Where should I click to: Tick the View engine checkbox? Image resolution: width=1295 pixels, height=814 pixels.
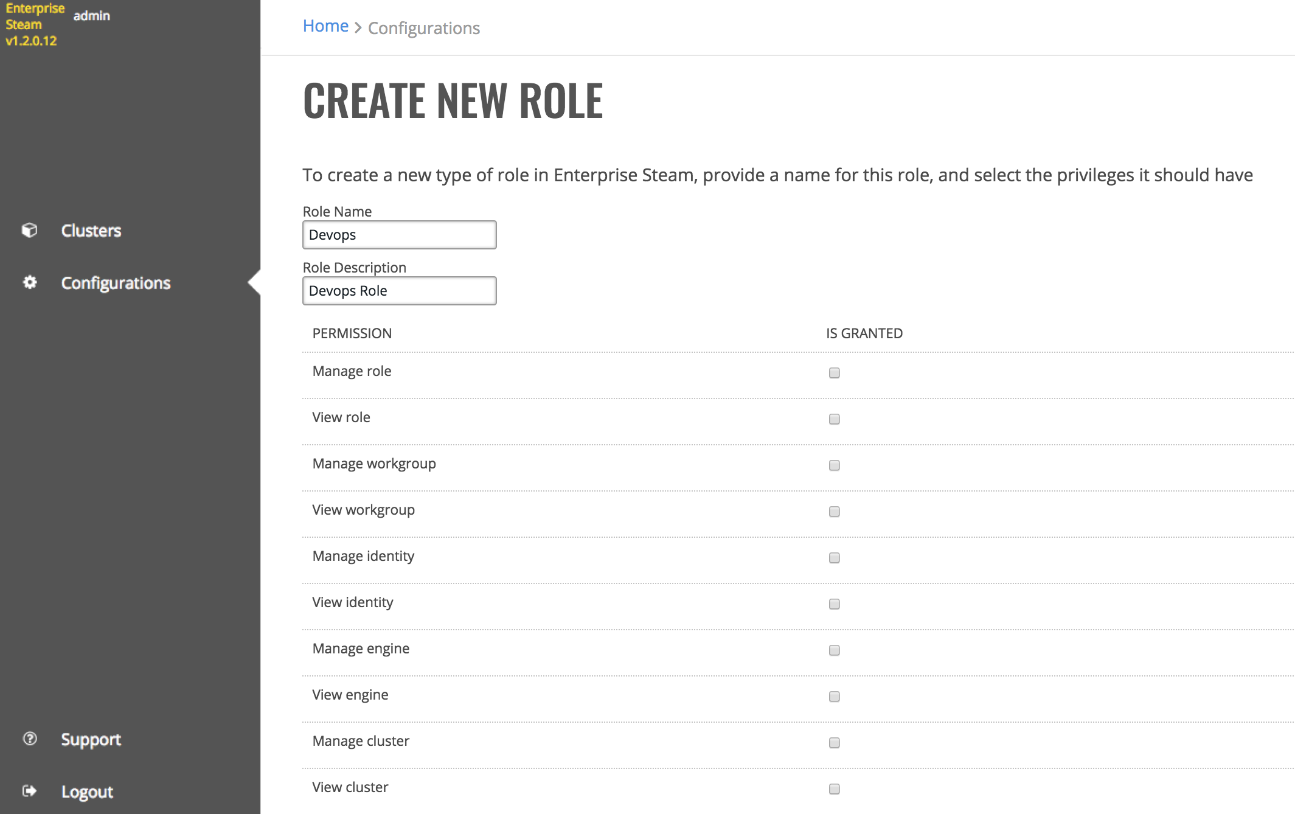pos(835,697)
